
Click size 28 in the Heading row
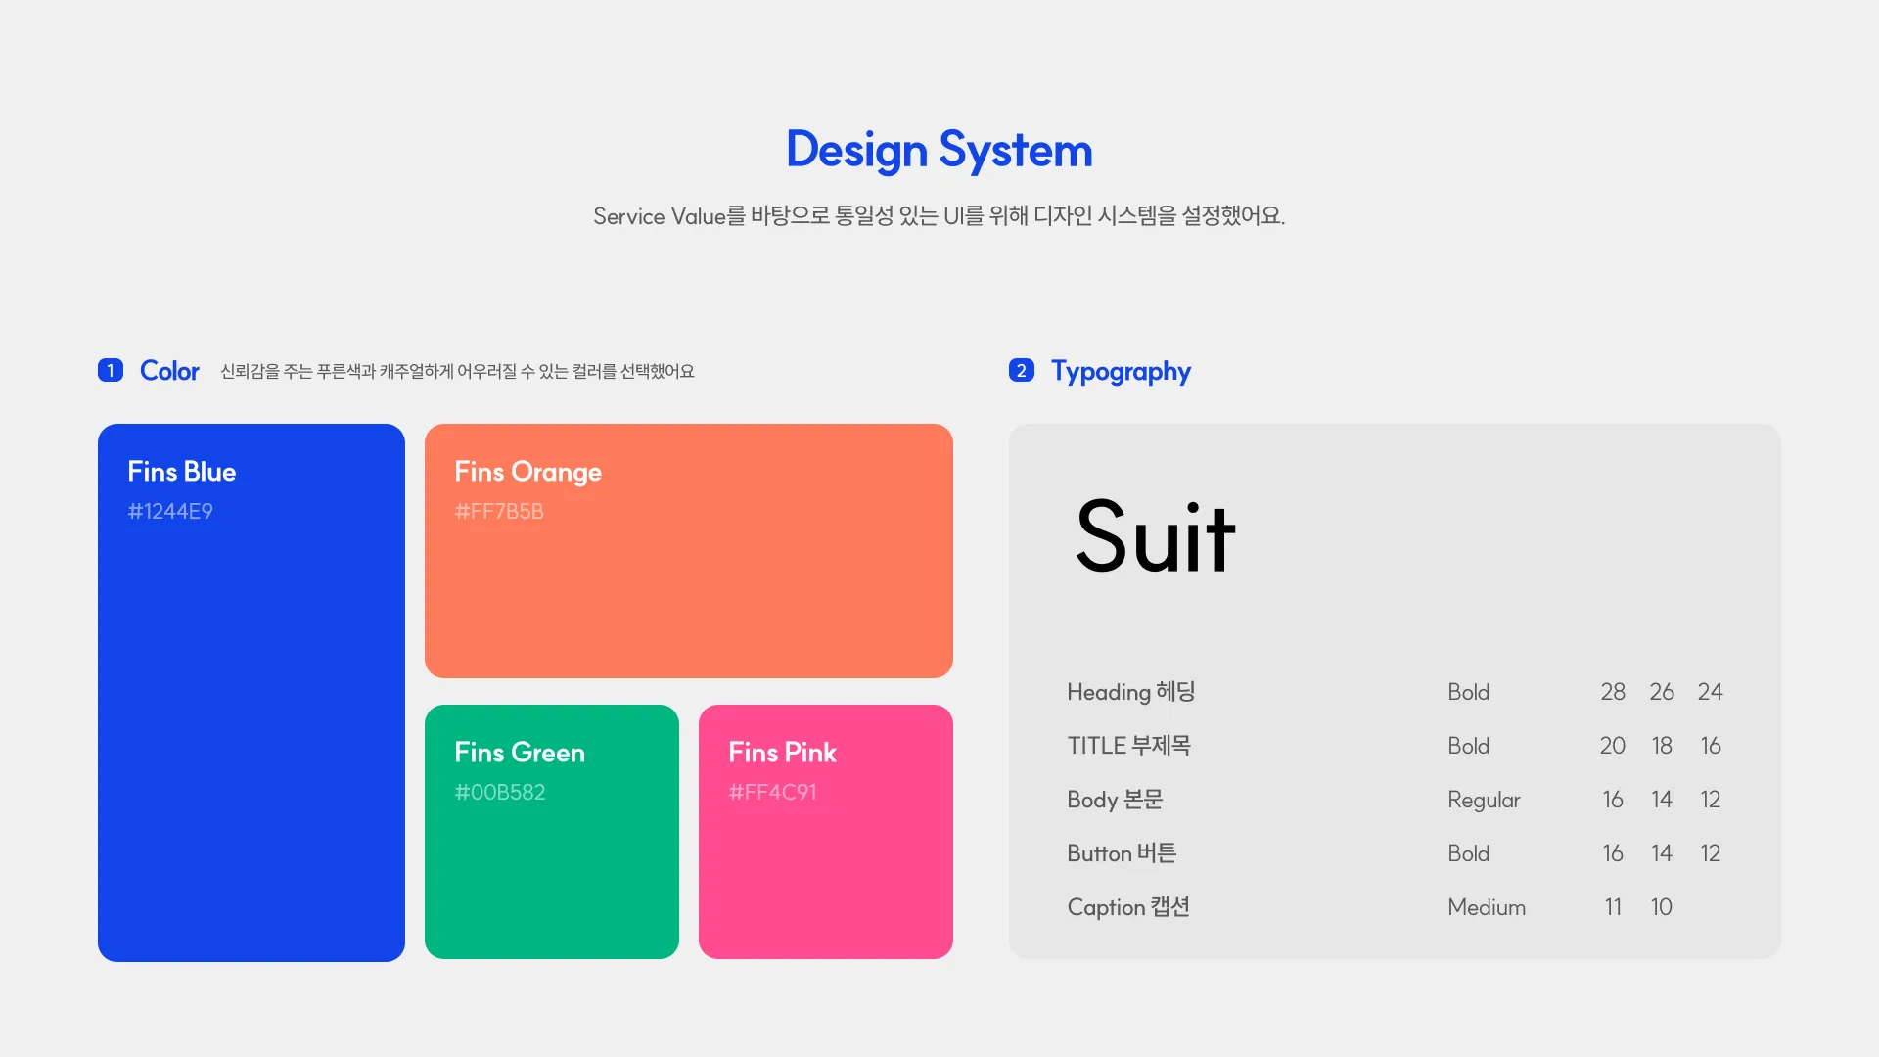(x=1613, y=692)
